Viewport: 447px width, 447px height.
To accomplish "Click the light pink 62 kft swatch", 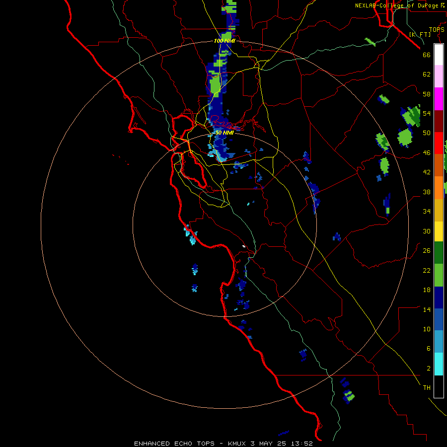I will 439,76.
